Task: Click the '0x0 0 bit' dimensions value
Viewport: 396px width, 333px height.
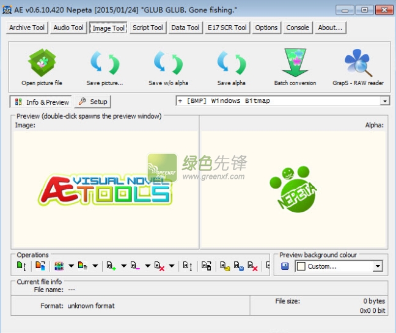Action: [373, 310]
